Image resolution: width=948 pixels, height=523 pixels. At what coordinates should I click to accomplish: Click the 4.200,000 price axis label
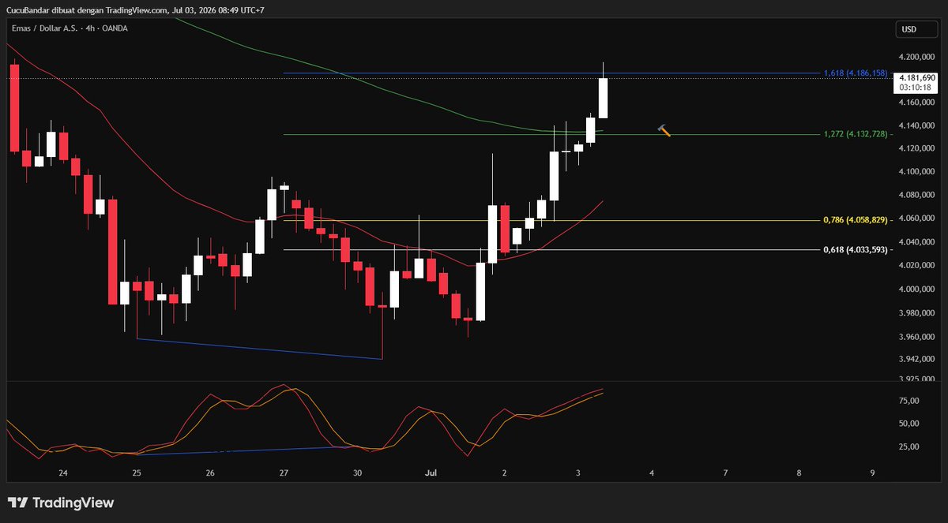916,58
